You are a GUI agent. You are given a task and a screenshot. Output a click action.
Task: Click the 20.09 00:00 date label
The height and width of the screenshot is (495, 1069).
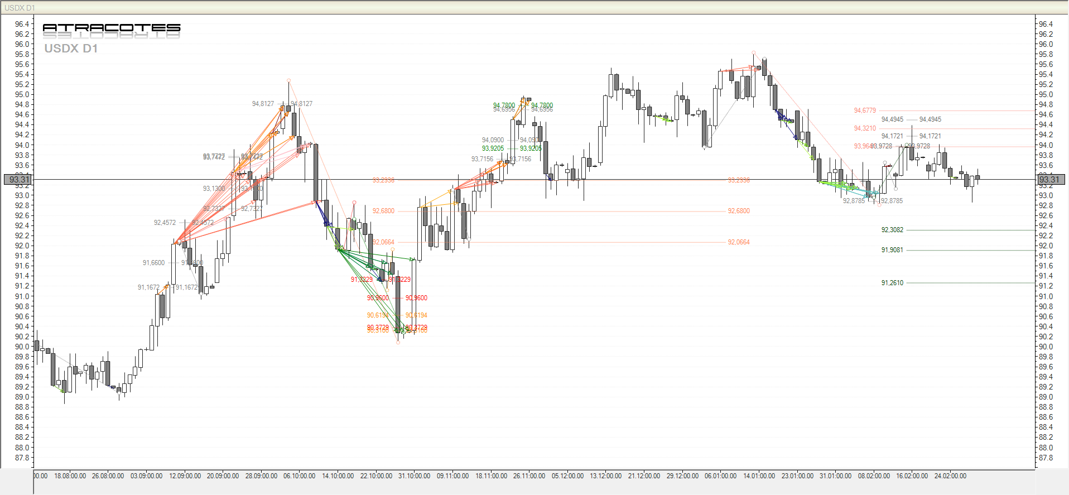223,476
